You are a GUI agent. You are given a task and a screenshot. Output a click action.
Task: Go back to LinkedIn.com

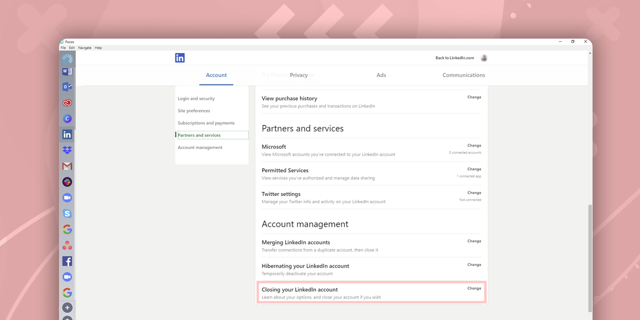tap(455, 58)
